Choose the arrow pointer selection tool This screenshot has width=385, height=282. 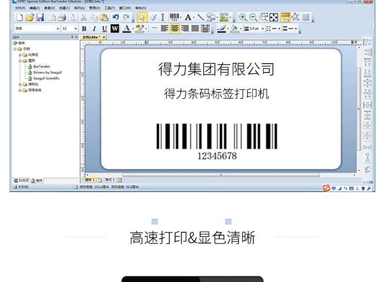(142, 17)
